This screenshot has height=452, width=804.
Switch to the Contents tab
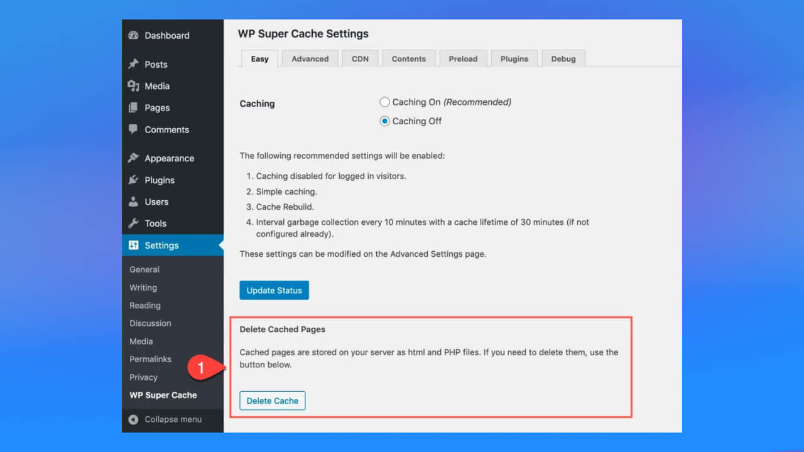click(x=409, y=58)
